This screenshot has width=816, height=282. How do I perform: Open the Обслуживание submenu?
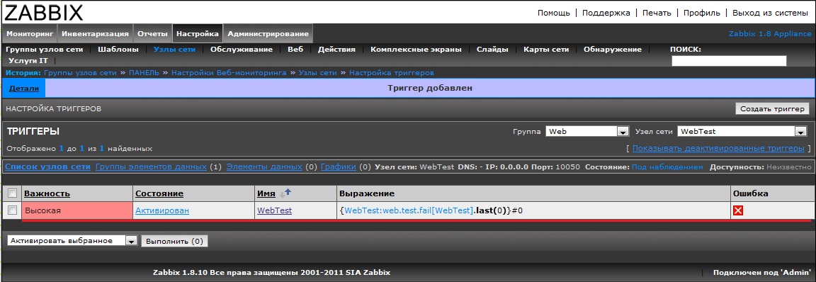coord(242,50)
